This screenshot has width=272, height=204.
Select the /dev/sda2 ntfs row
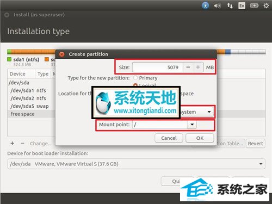(32, 98)
